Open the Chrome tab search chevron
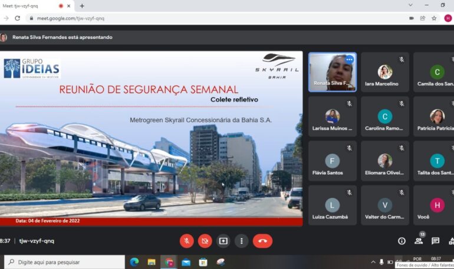This screenshot has width=454, height=269. 410,5
